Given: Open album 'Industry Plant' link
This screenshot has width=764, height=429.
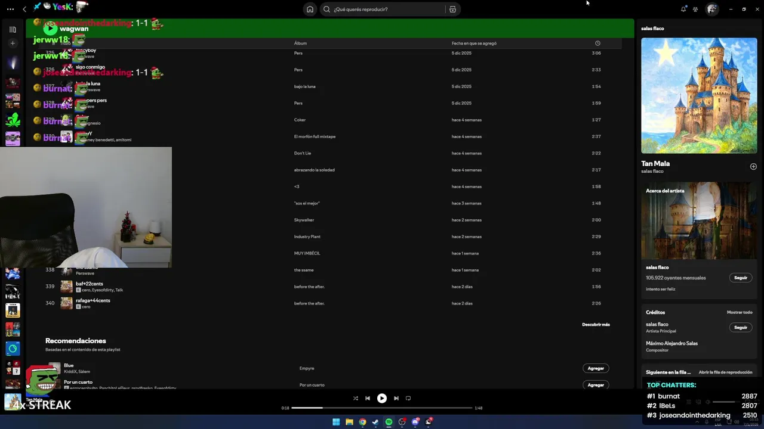Looking at the screenshot, I should pyautogui.click(x=307, y=237).
